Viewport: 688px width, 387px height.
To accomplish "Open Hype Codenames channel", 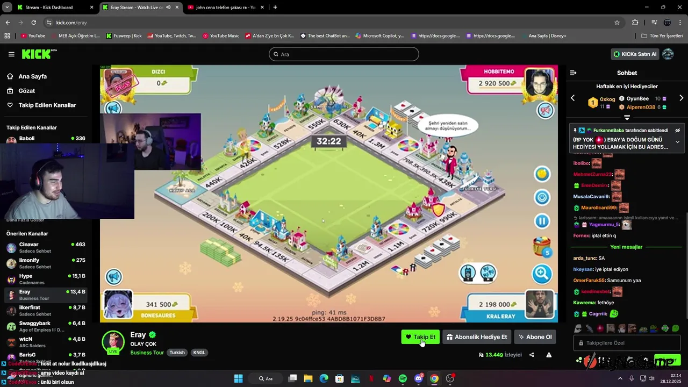I will click(46, 279).
